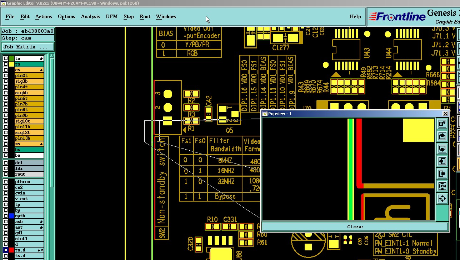The height and width of the screenshot is (260, 460).
Task: Click the arrow marker on layer ss
Action: (x=41, y=144)
